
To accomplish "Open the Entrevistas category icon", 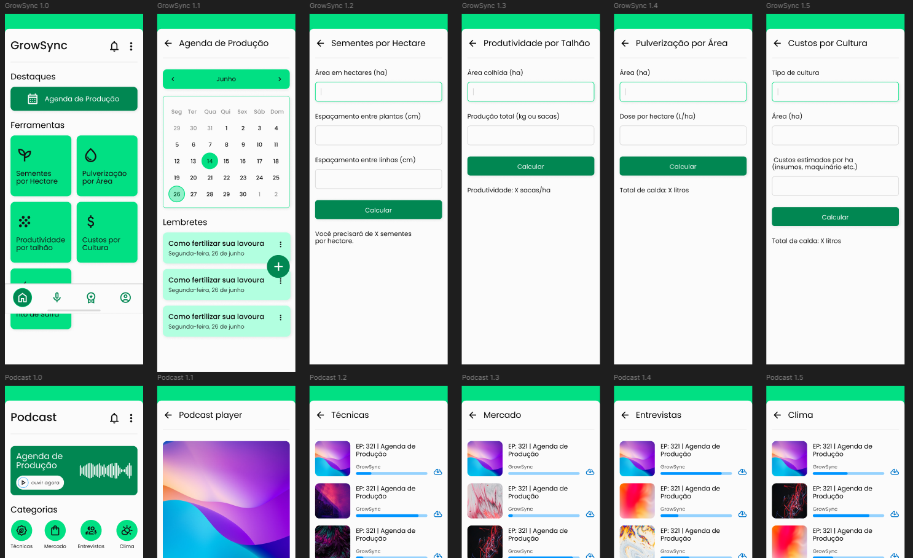I will coord(91,530).
